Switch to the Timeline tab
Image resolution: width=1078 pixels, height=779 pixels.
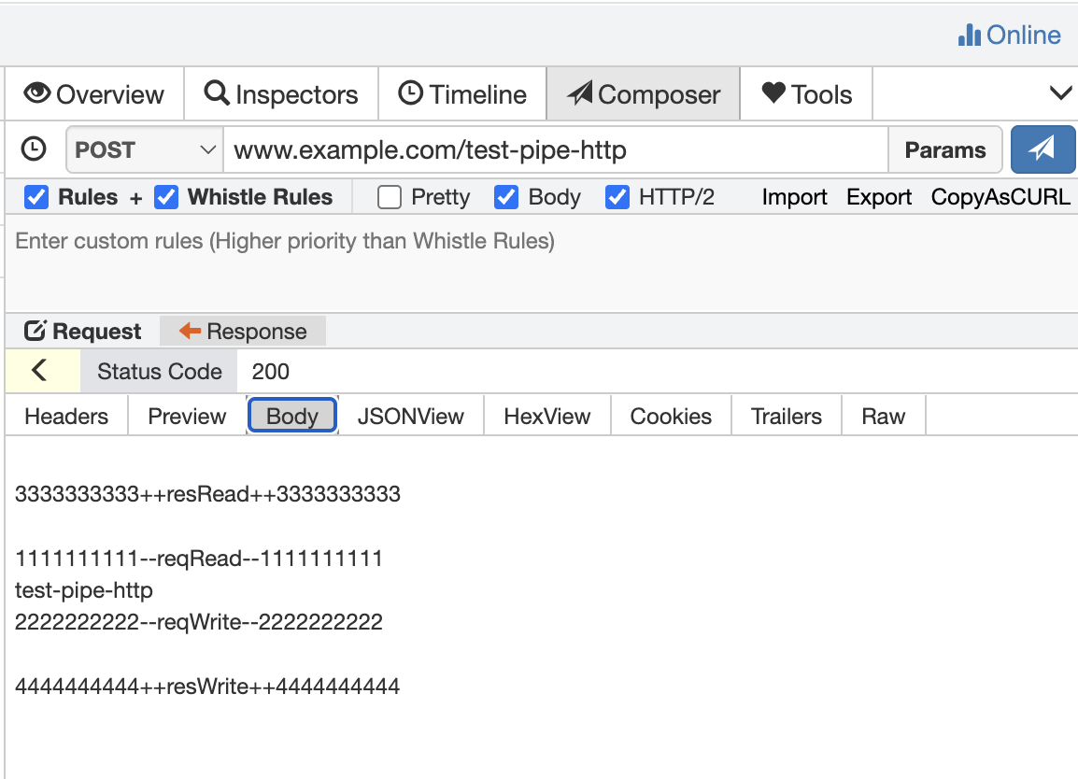[462, 94]
